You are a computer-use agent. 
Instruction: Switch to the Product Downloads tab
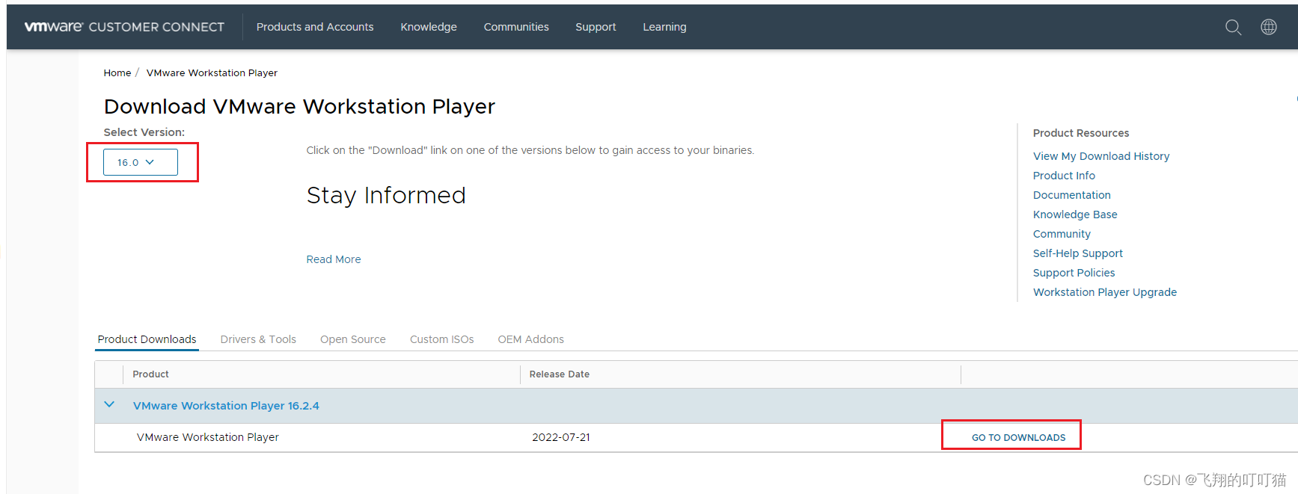pos(147,339)
